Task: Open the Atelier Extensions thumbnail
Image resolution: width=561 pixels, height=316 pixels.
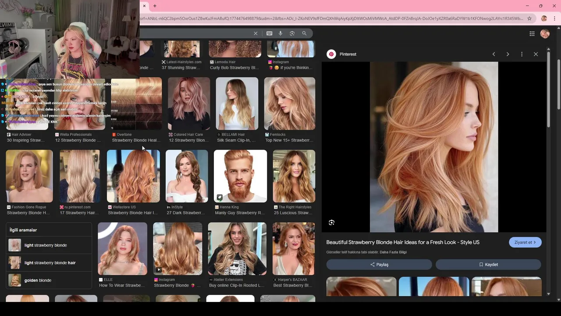Action: pyautogui.click(x=237, y=248)
